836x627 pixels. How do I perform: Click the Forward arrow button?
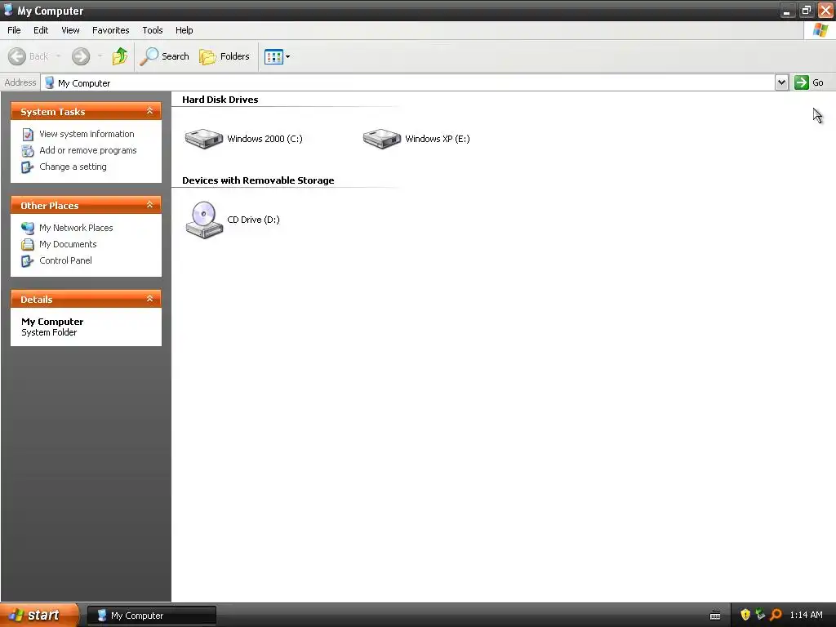pyautogui.click(x=81, y=56)
